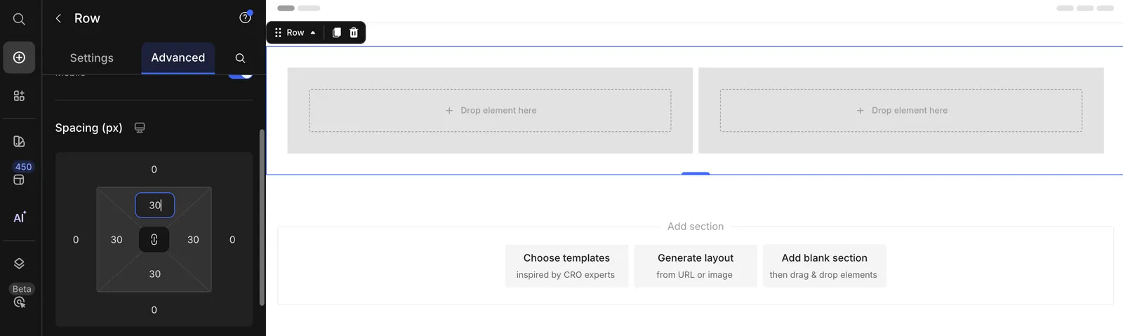Open the layers icon in sidebar
The image size is (1123, 336).
click(x=19, y=263)
